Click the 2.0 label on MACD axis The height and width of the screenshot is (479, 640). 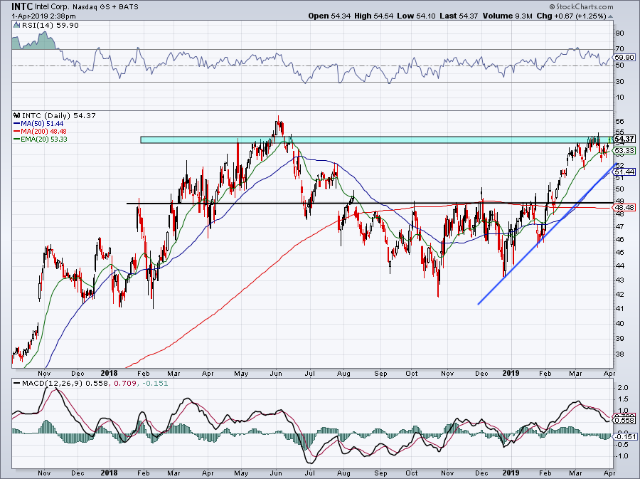(x=623, y=387)
